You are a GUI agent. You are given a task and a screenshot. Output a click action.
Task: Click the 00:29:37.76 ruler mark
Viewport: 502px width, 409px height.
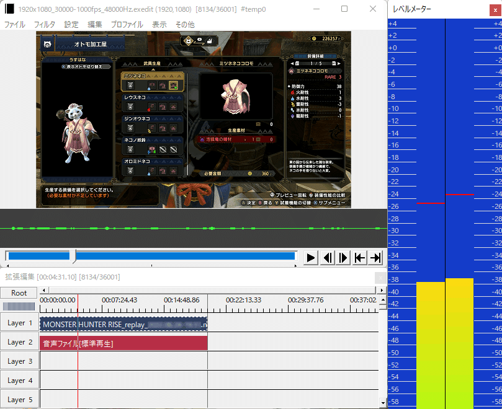[306, 301]
